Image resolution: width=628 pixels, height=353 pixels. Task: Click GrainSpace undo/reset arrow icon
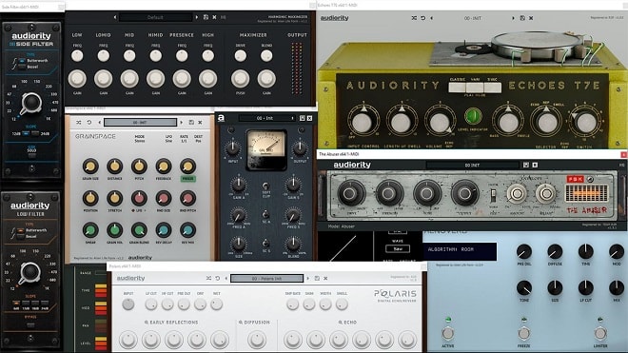click(x=89, y=122)
